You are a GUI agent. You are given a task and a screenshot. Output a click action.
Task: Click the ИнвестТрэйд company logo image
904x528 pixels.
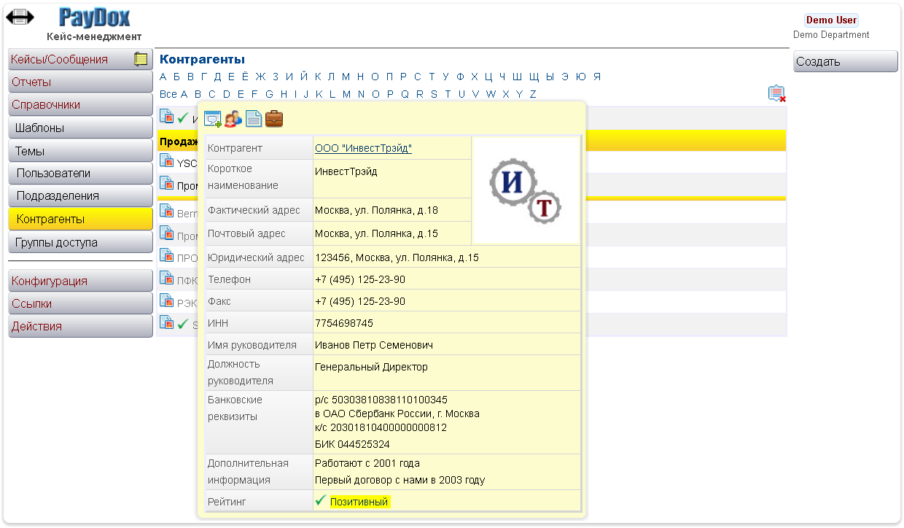point(526,190)
